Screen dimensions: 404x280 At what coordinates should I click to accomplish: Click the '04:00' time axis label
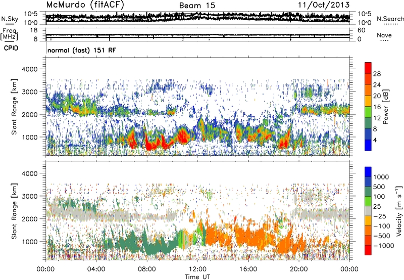point(96,269)
